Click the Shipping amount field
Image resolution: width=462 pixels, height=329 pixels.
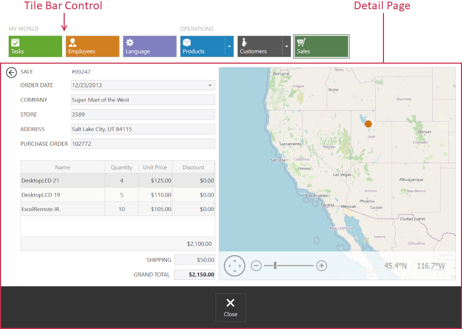click(195, 260)
